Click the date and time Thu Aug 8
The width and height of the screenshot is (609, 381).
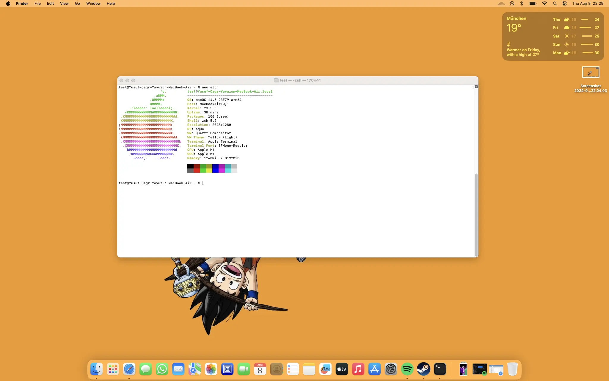pos(588,4)
